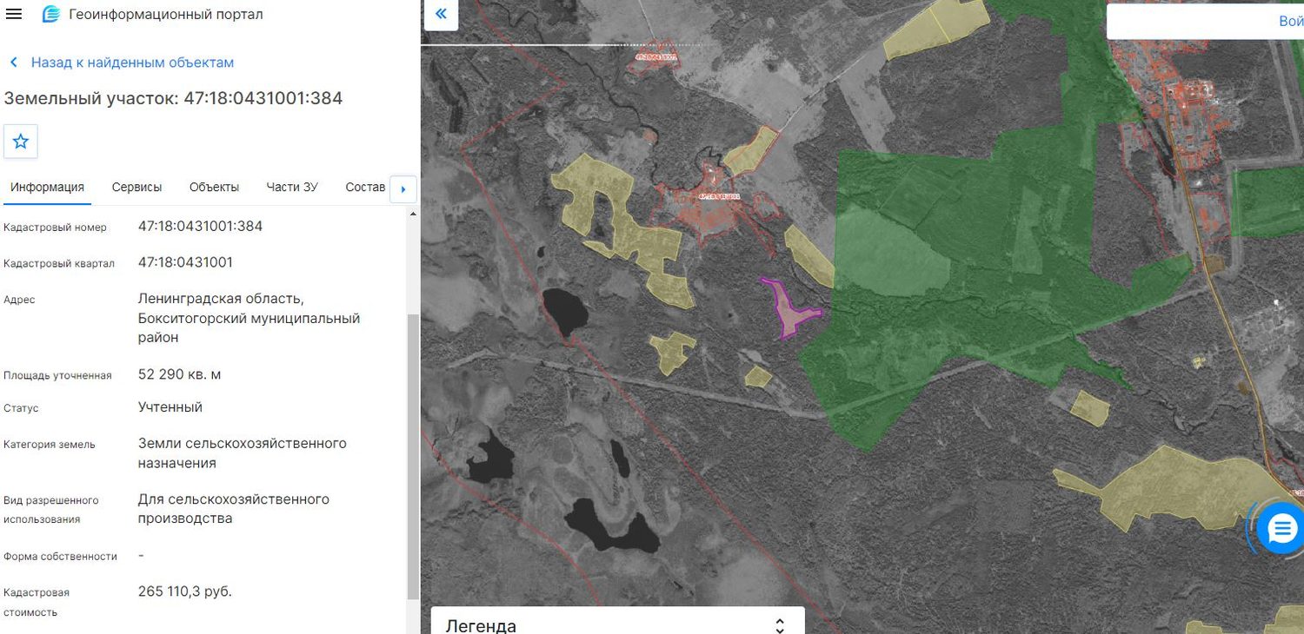Screen dimensions: 1304x634
Task: Click the cadastral value 265 110,3 руб.
Action: pos(185,591)
